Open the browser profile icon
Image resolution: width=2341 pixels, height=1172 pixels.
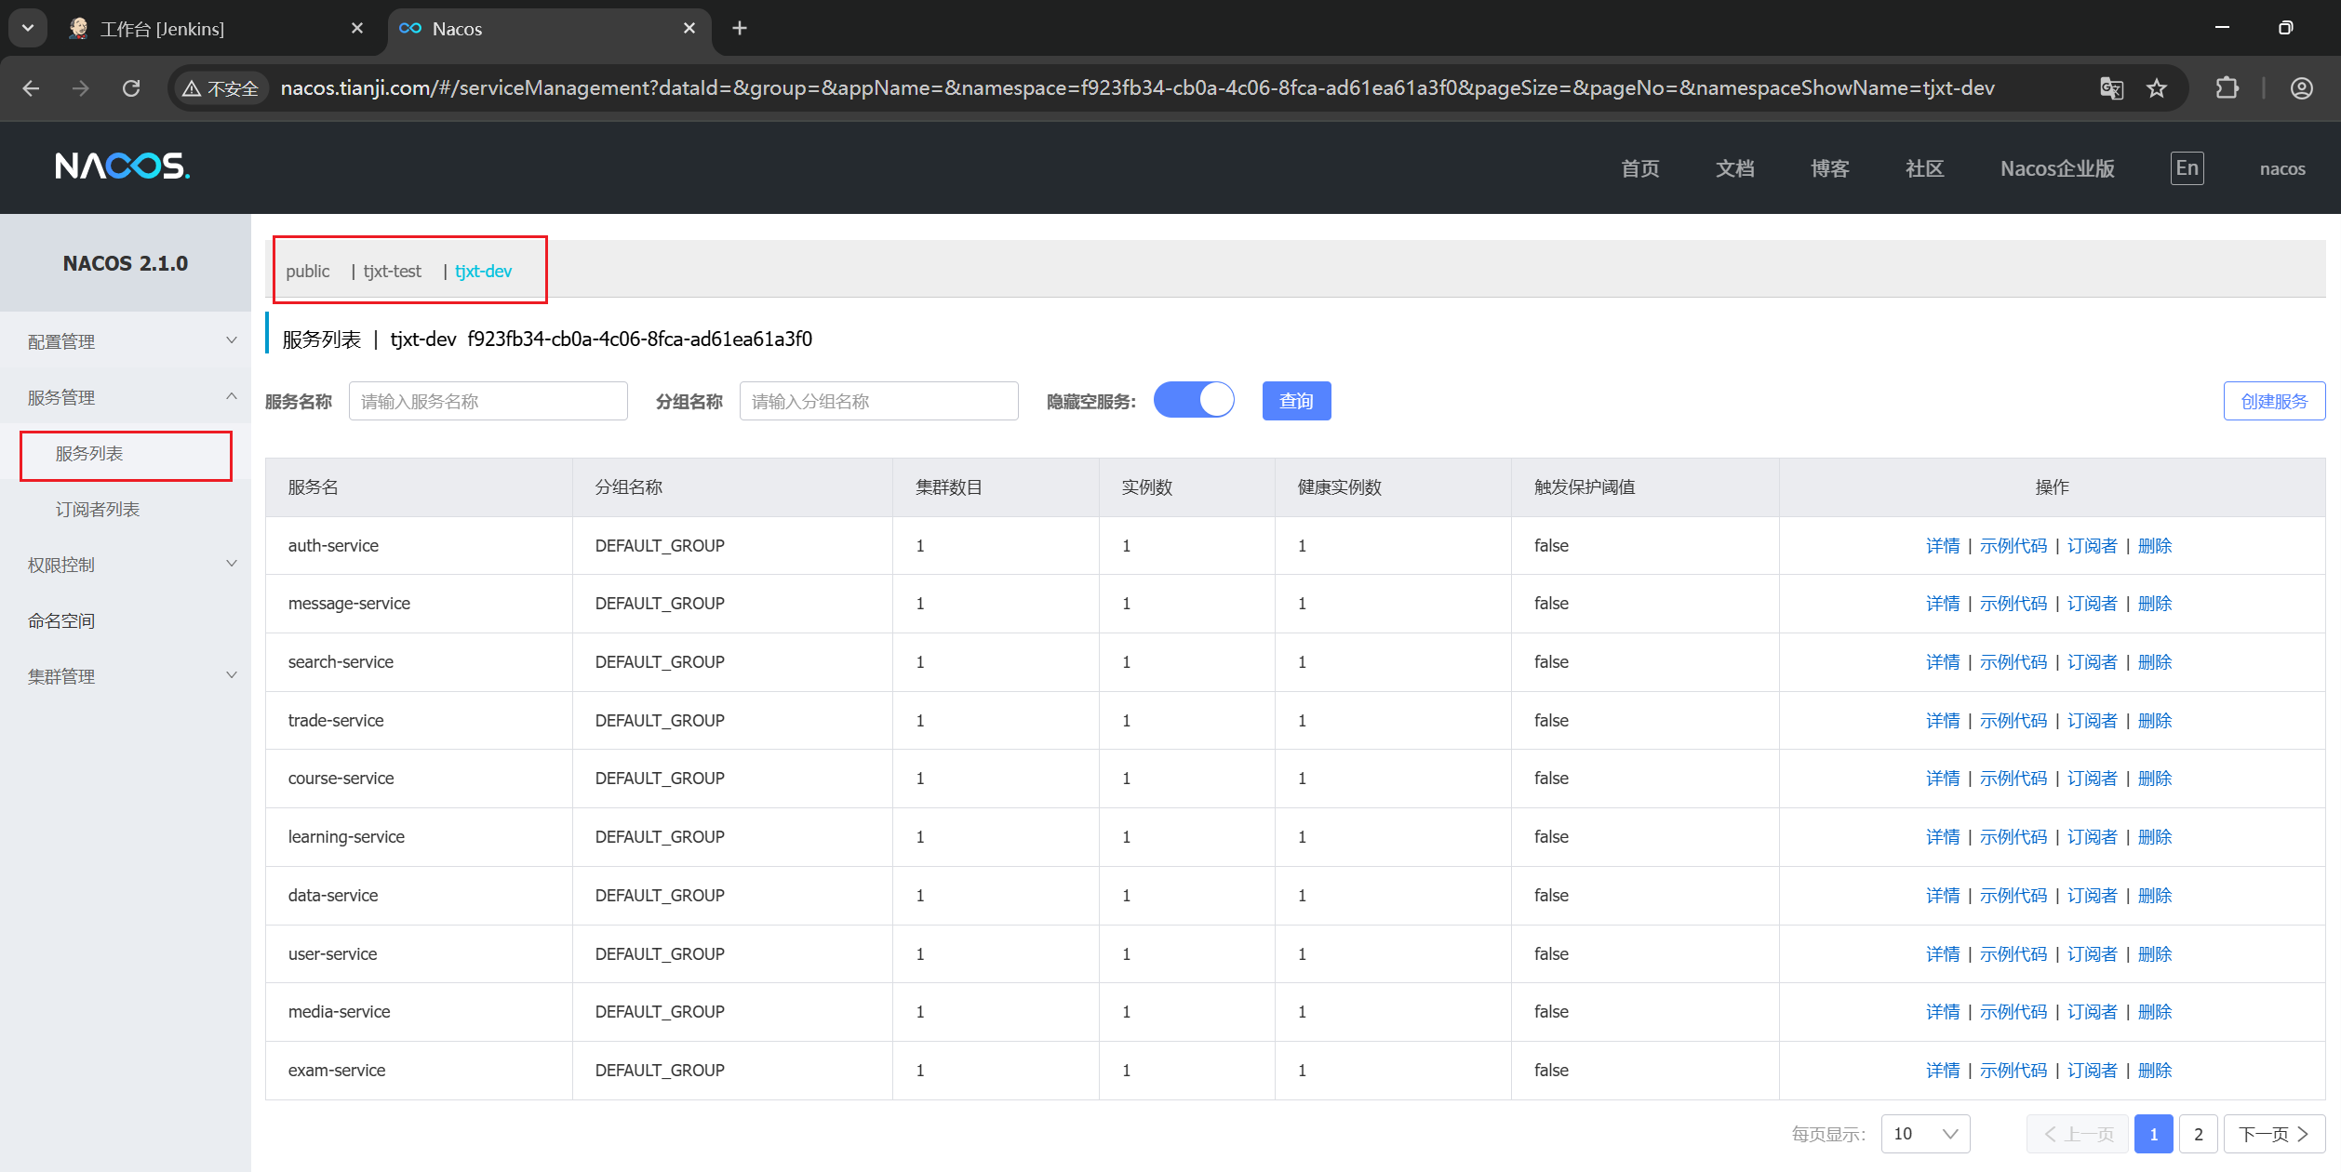pos(2301,88)
